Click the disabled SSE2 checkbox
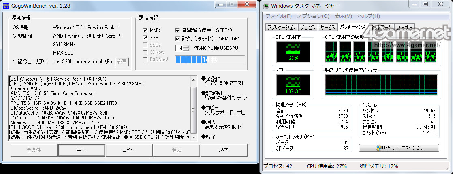Screen dimensions: 453x174 pyautogui.click(x=145, y=45)
